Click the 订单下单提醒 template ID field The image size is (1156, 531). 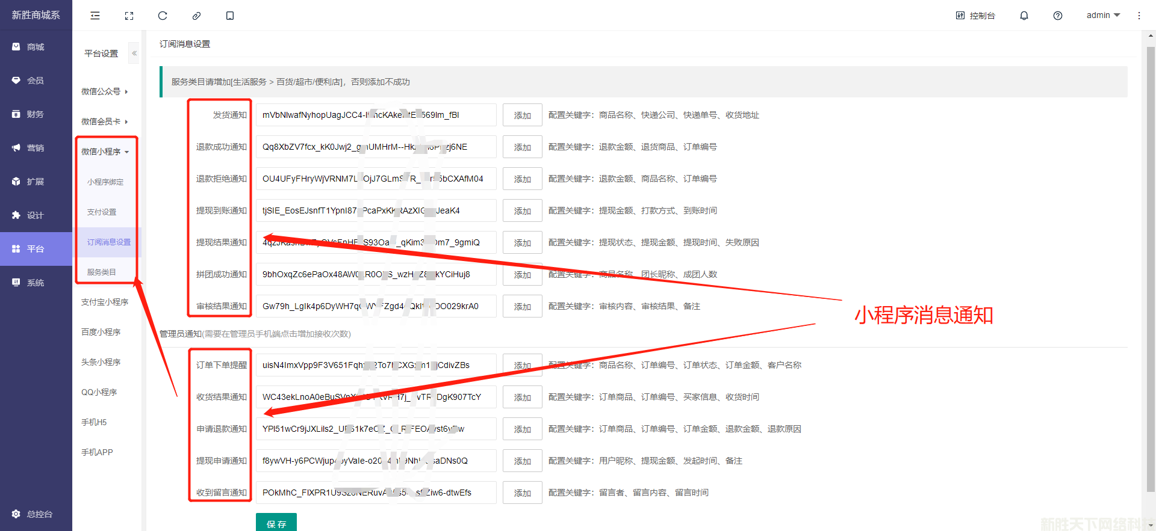pyautogui.click(x=376, y=365)
